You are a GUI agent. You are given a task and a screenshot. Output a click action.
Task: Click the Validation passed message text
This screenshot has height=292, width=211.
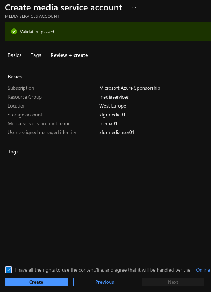pos(38,32)
